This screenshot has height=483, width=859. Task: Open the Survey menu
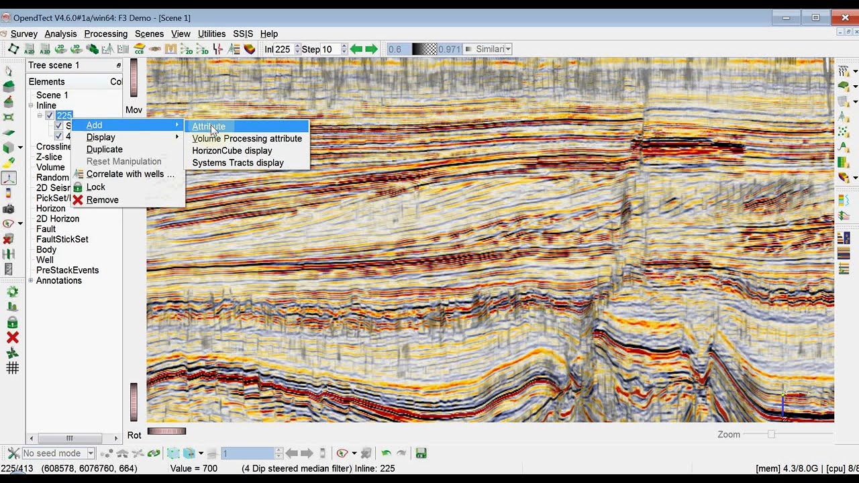(24, 34)
